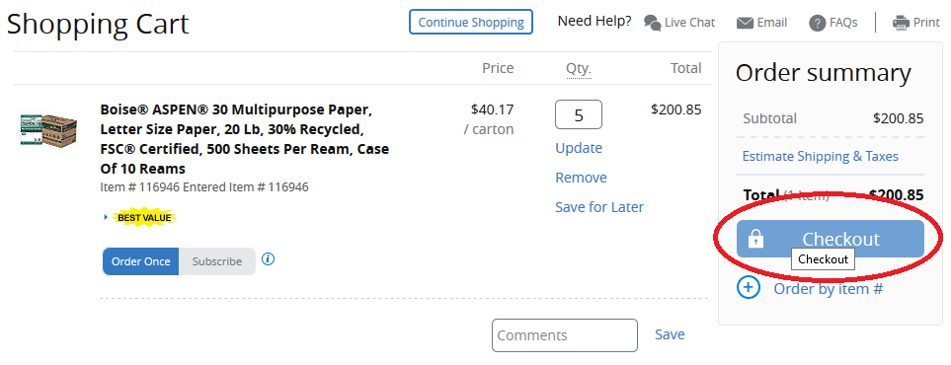Click the lock icon on Checkout

755,240
